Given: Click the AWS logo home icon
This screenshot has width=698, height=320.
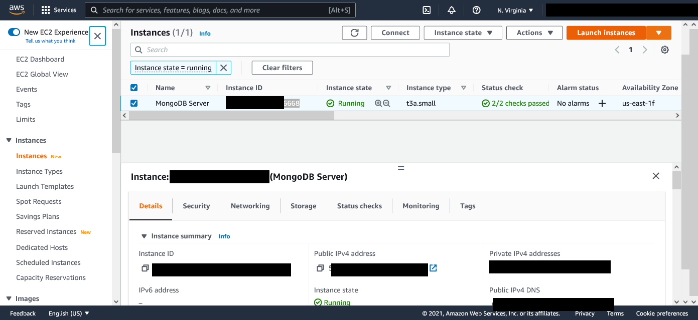Looking at the screenshot, I should click(x=17, y=10).
